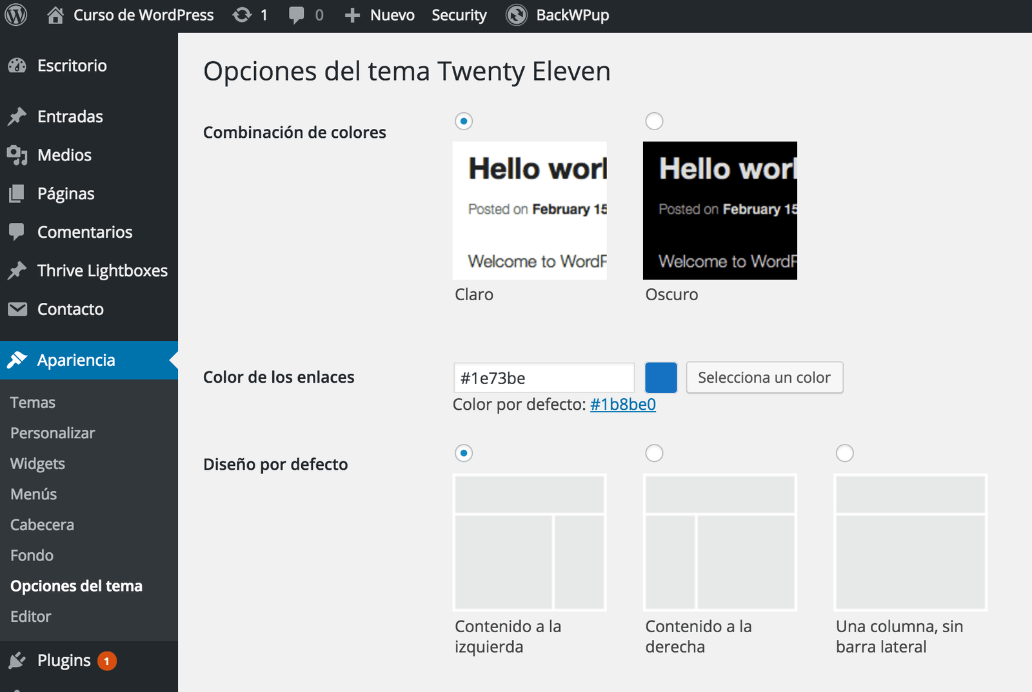Screen dimensions: 1032x692
Task: Click the right-content layout thumbnail
Action: (720, 543)
